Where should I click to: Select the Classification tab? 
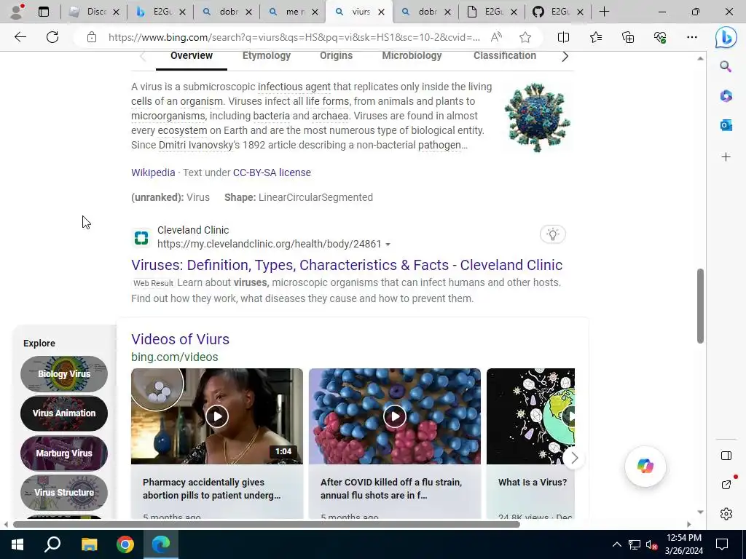click(504, 55)
